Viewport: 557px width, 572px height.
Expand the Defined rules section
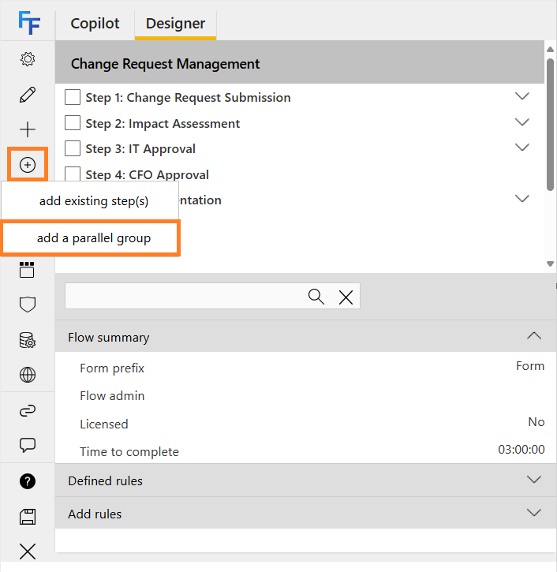534,480
